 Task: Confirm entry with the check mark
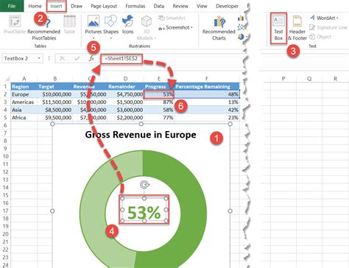[77, 58]
